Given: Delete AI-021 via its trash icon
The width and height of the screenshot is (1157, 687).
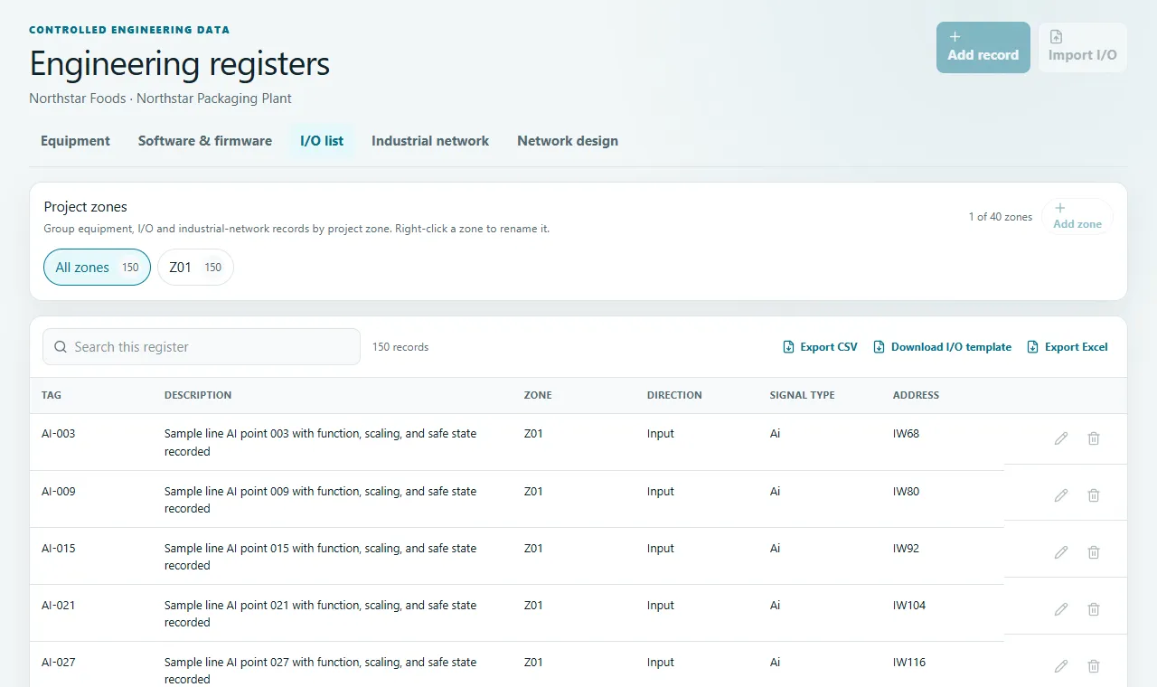Looking at the screenshot, I should tap(1094, 609).
